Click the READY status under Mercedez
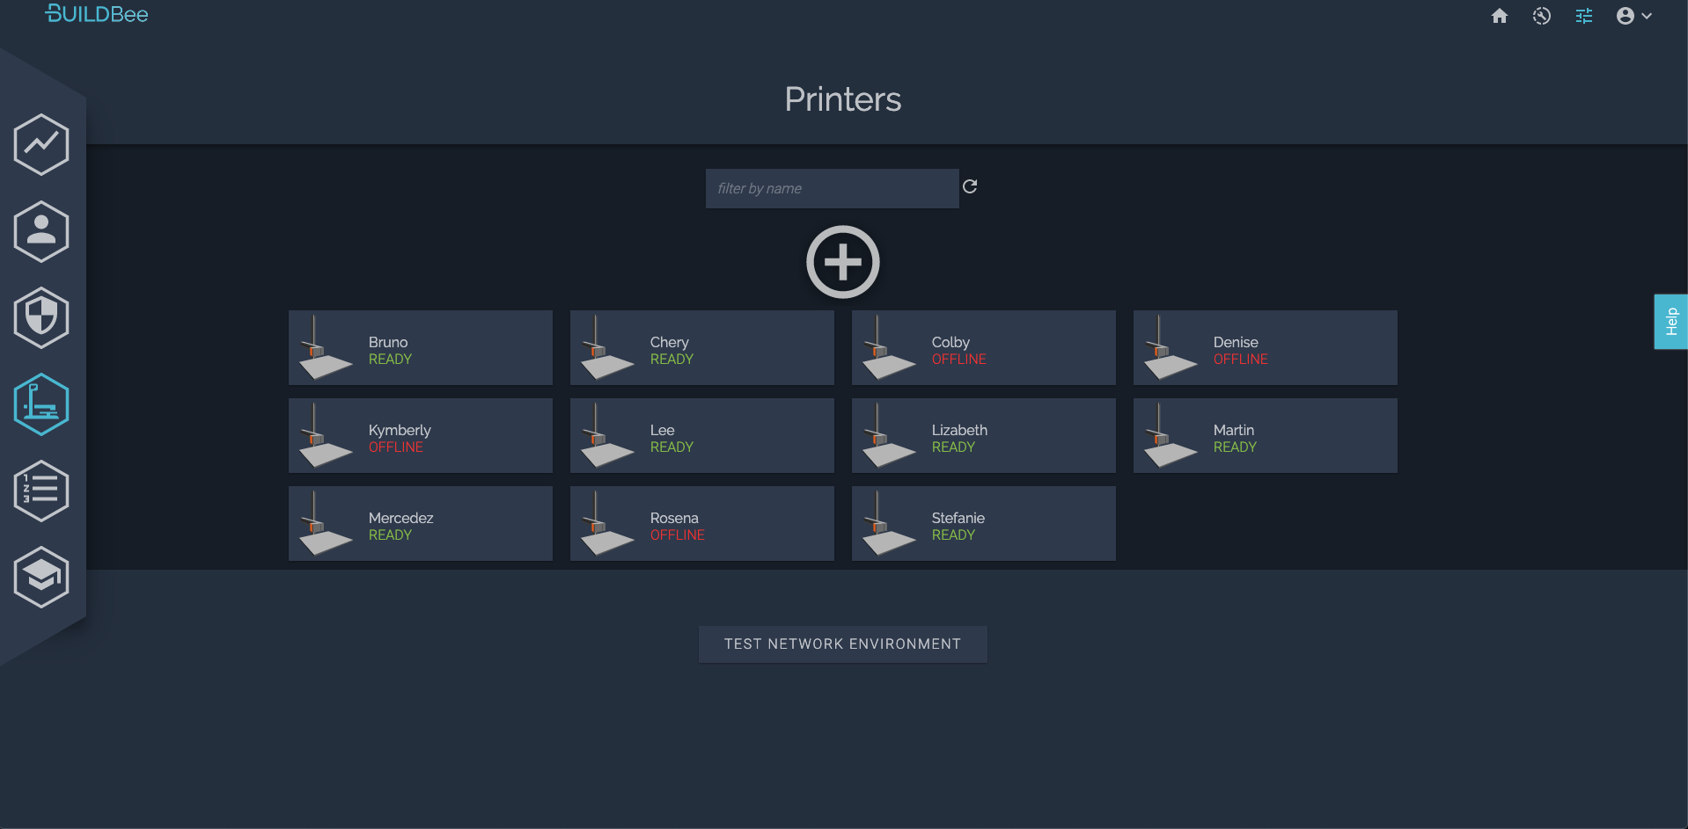 coord(390,535)
